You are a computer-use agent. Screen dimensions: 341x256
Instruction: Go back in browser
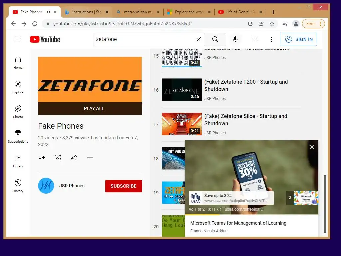[x=13, y=24]
